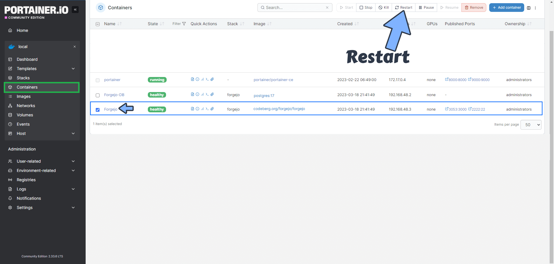Screen dimensions: 554x264
Task: Close the local environment with X icon
Action: coord(75,47)
